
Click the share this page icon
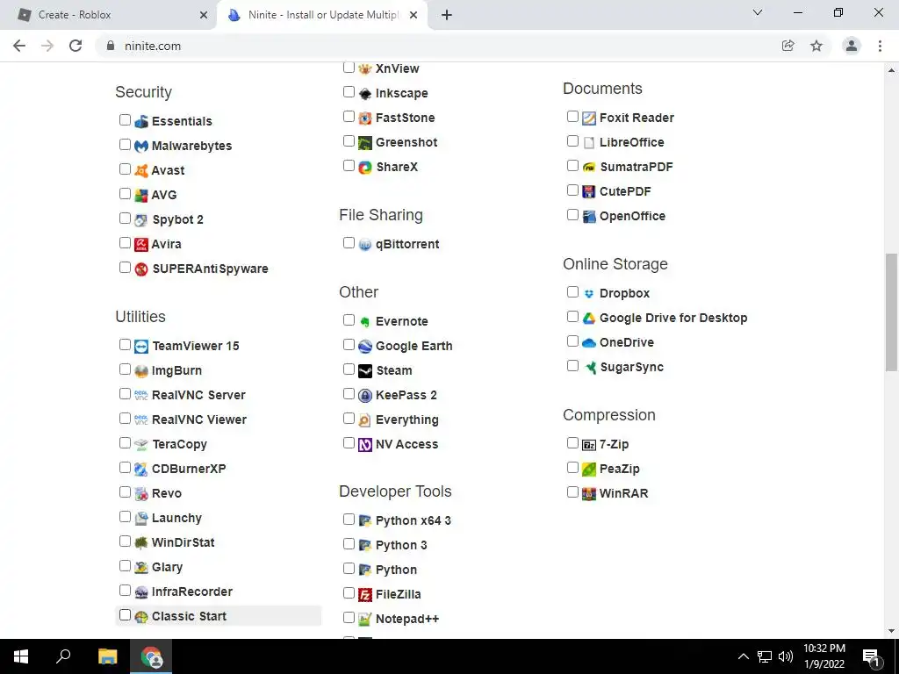pos(788,46)
